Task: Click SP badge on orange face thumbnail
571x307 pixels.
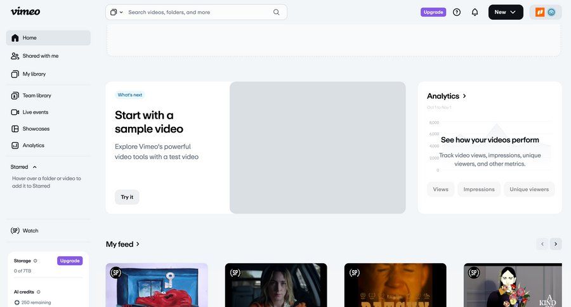Action: coord(355,273)
